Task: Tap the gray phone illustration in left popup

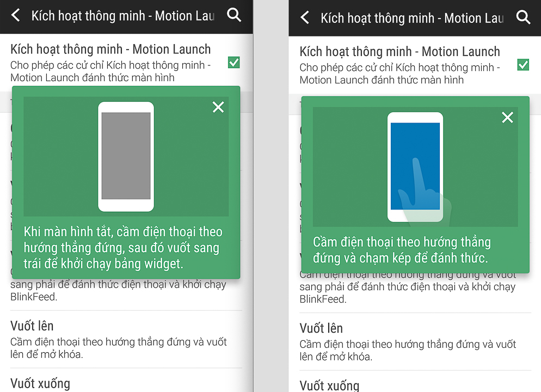Action: [x=126, y=156]
